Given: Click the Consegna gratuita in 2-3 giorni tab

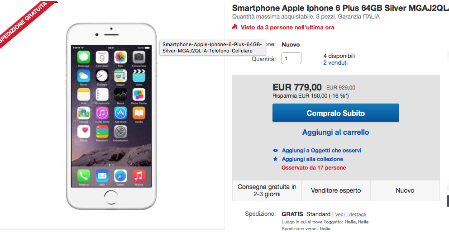Looking at the screenshot, I should (267, 190).
